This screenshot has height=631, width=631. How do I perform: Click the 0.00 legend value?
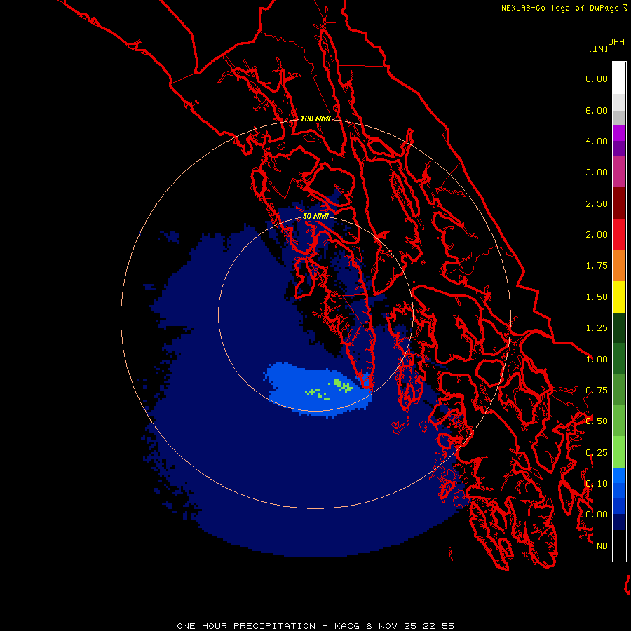pos(597,515)
